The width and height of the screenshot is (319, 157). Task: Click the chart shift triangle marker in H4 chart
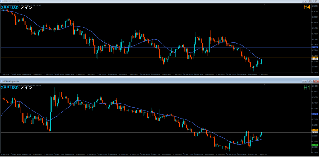coord(264,5)
